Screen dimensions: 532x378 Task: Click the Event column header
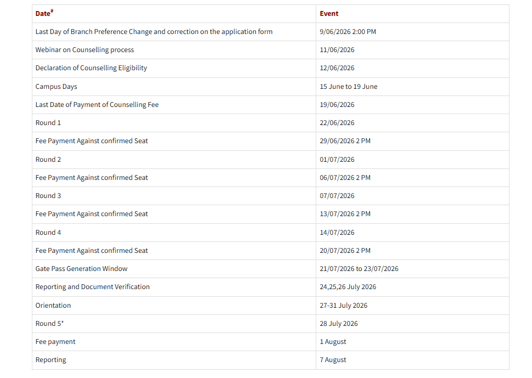329,14
